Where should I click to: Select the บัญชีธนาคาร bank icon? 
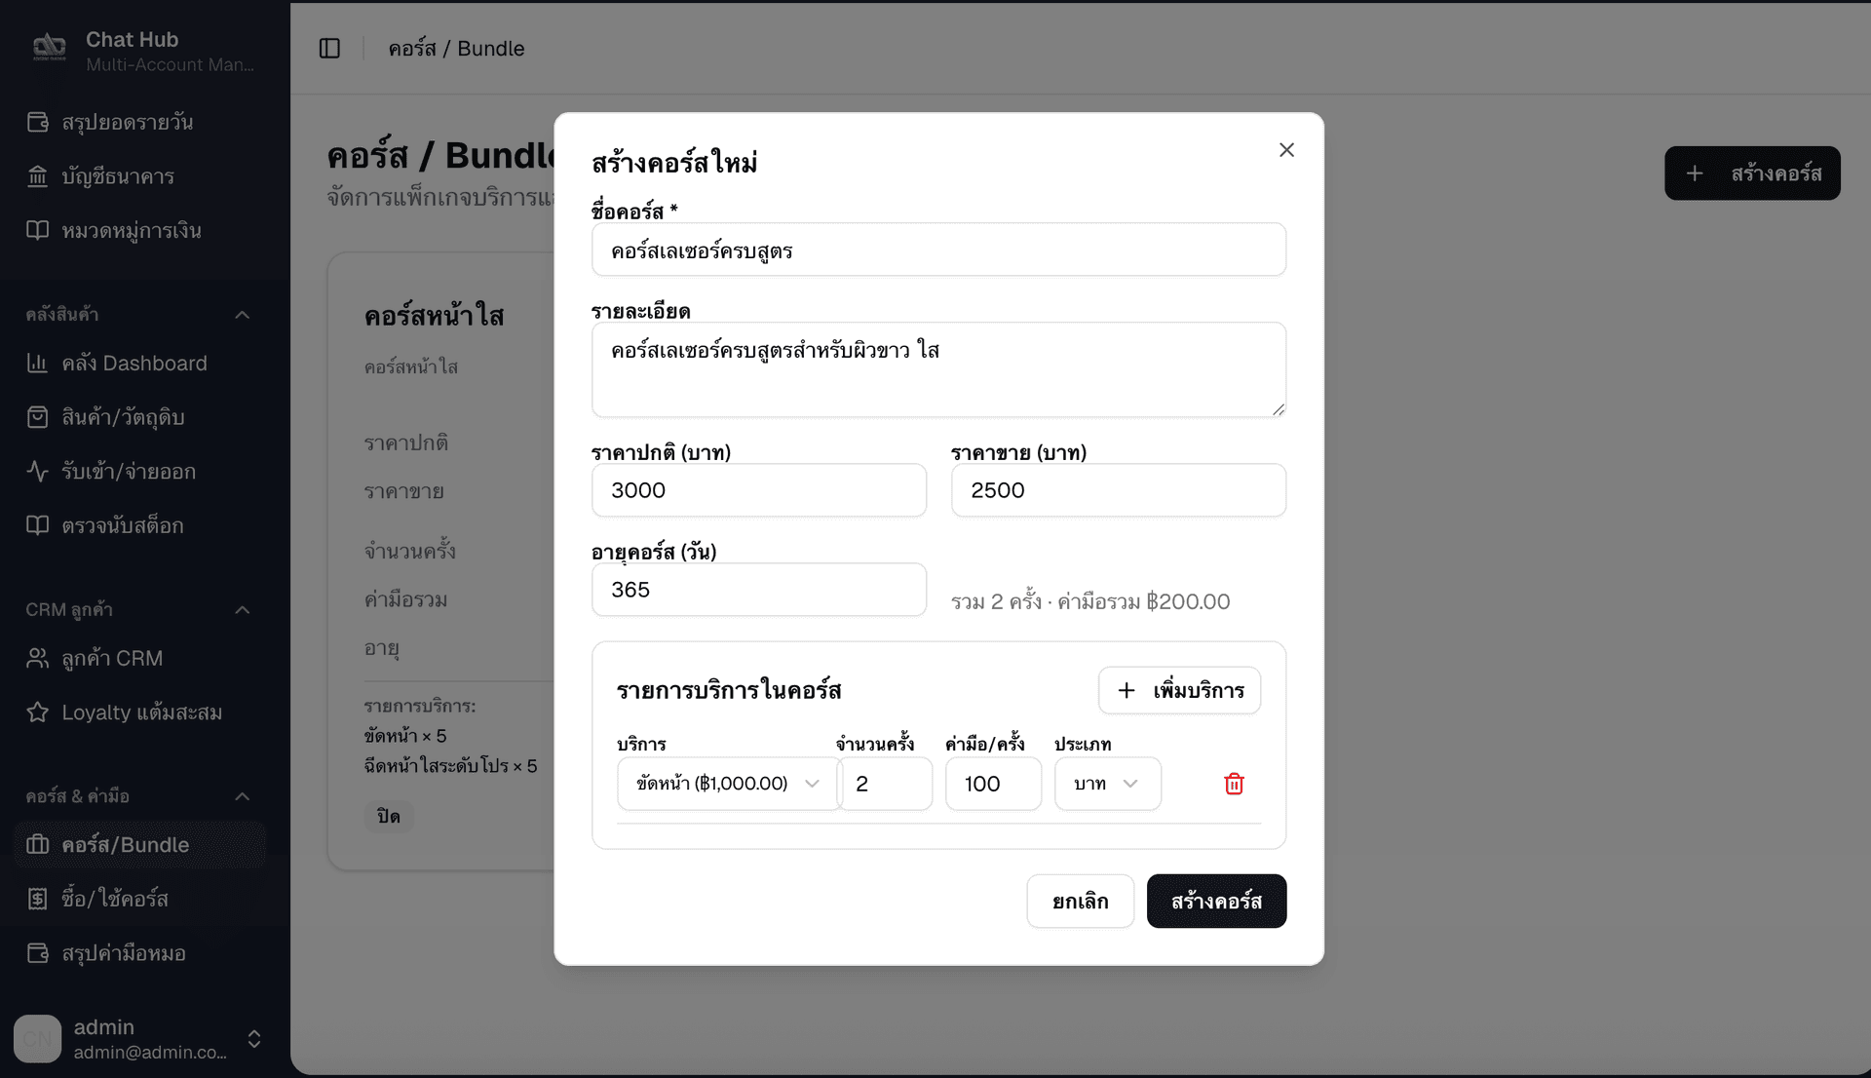coord(37,176)
